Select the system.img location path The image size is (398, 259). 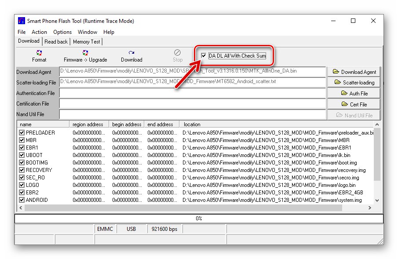(x=272, y=200)
